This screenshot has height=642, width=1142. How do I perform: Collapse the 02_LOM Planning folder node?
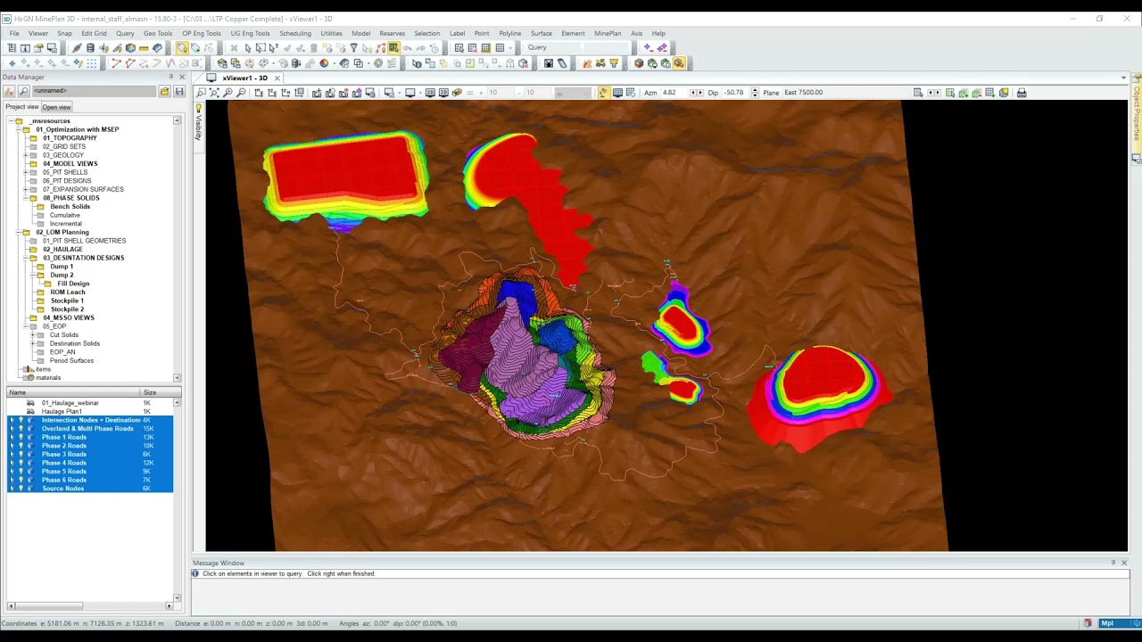coord(19,232)
